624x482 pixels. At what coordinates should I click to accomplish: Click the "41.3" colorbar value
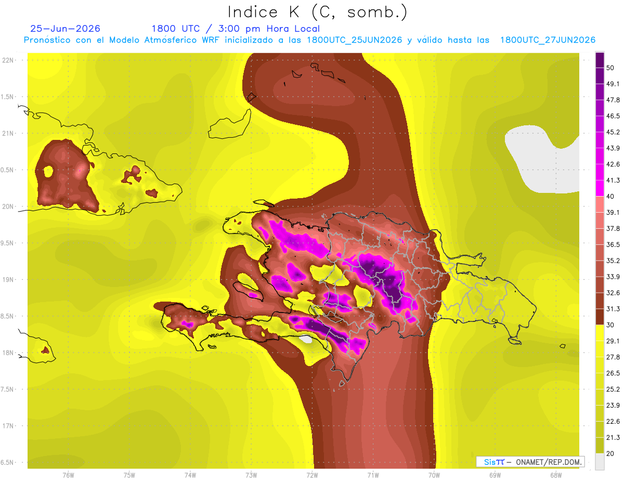click(613, 180)
